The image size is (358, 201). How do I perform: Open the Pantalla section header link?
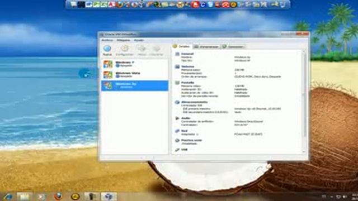click(187, 83)
